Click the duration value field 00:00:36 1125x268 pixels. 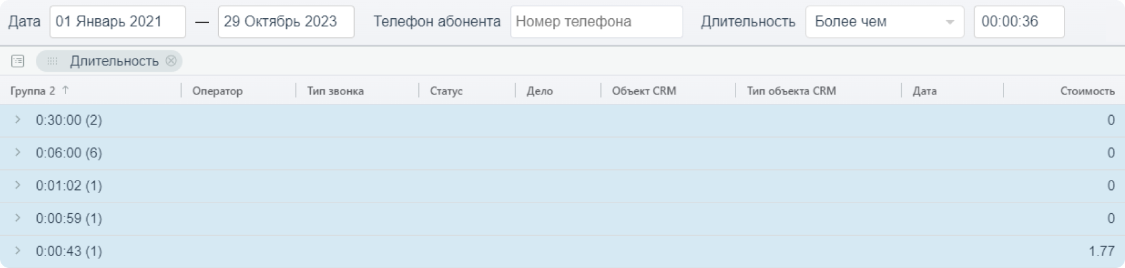[x=1019, y=22]
